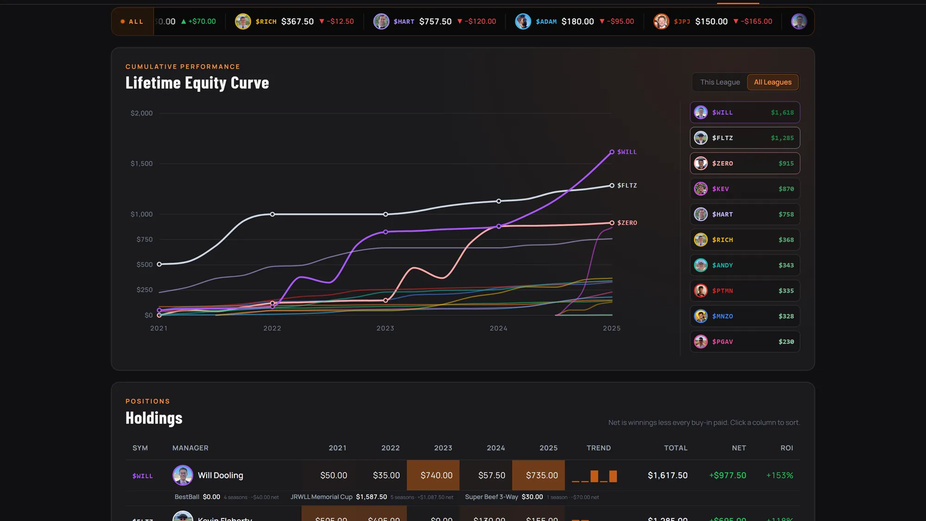This screenshot has height=521, width=926.
Task: Sort holdings by NET column
Action: (x=739, y=448)
